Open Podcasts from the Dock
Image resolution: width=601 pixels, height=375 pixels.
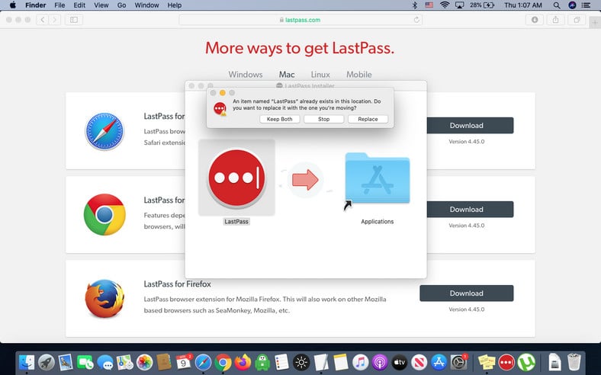[380, 362]
